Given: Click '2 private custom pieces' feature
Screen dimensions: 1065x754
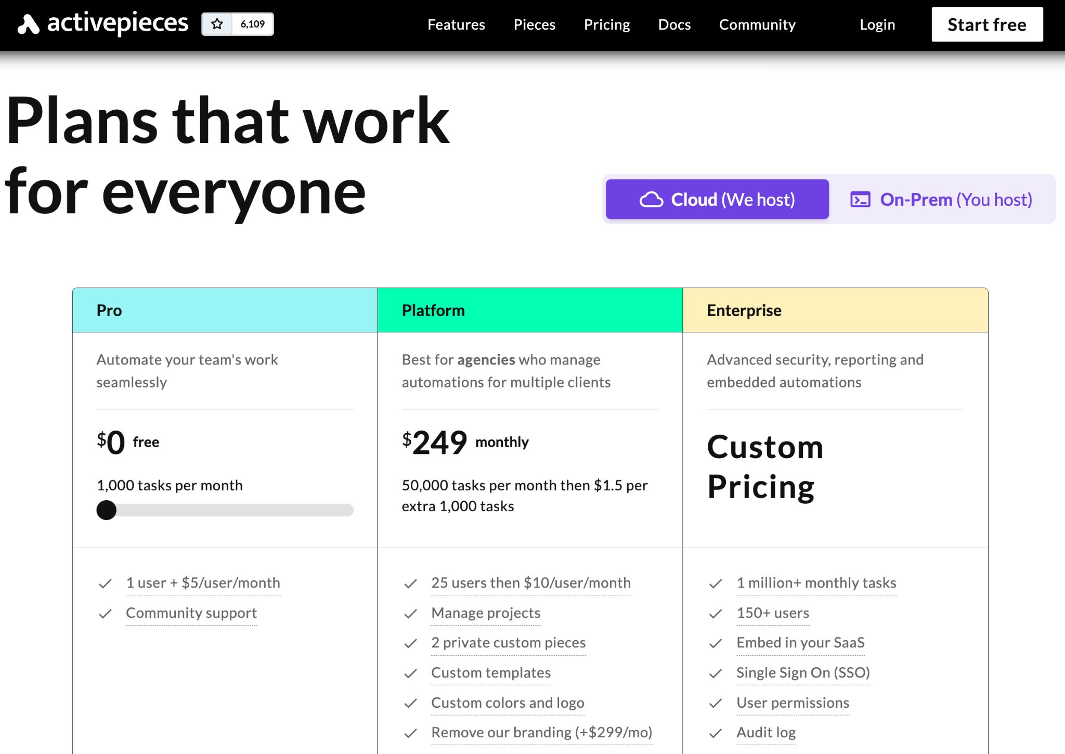Looking at the screenshot, I should 508,643.
